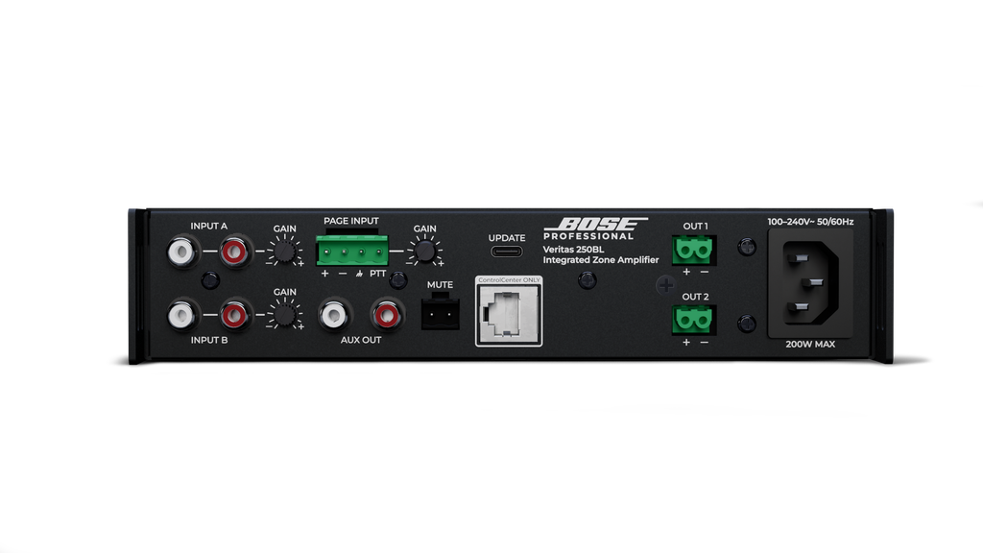Click the ControlCenter ONLY RJ45 port

(x=507, y=312)
